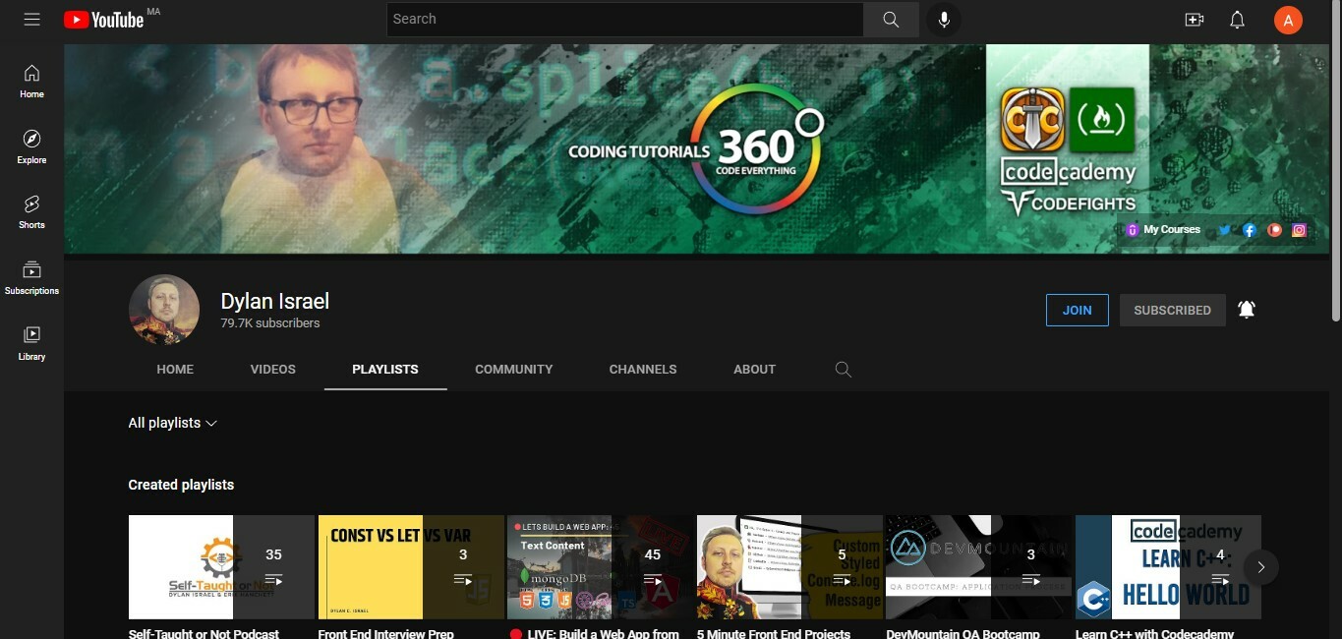Click Dylan Israel channel avatar
Image resolution: width=1342 pixels, height=639 pixels.
point(164,310)
